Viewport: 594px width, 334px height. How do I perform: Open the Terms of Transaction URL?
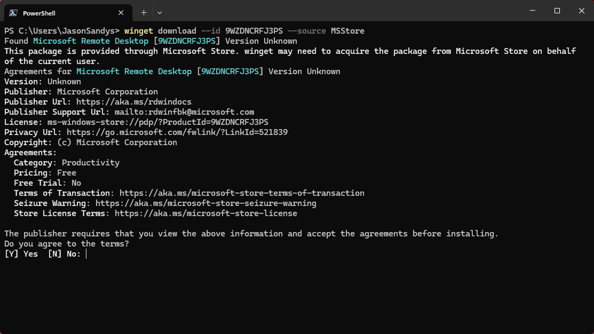click(242, 193)
